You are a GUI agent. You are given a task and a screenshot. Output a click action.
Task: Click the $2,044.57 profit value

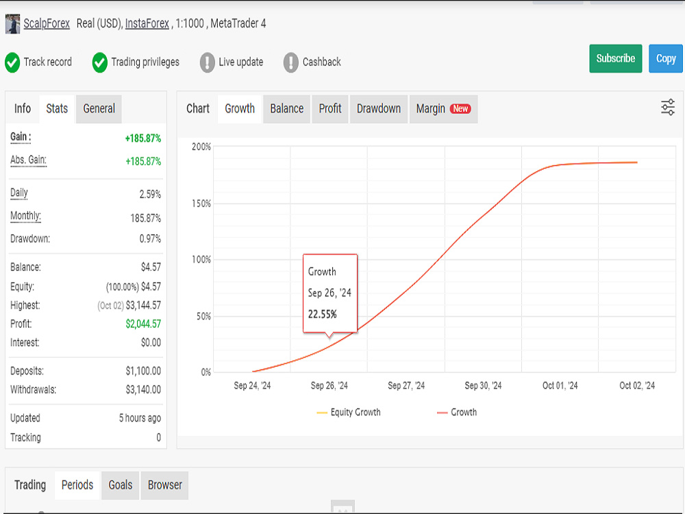pyautogui.click(x=143, y=324)
